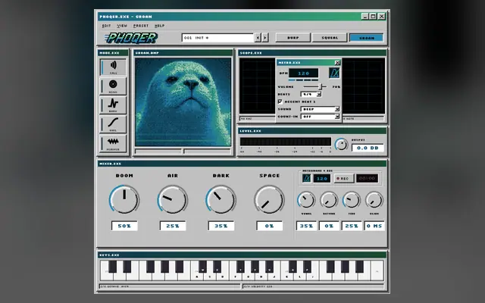
Task: Close the METRO.EXE popup window
Action: pos(337,63)
